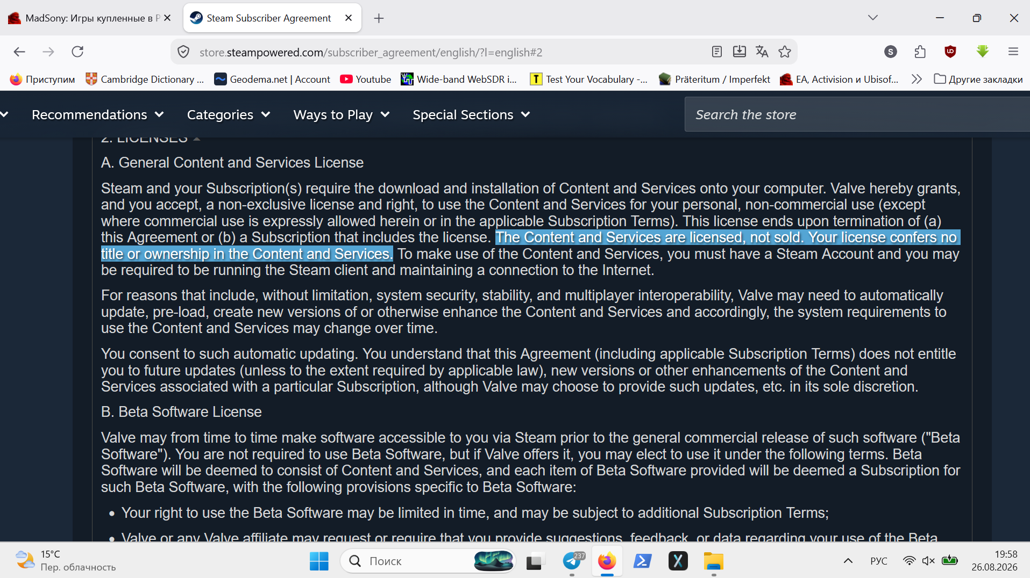Toggle reader view in the address bar
1030x578 pixels.
click(x=716, y=52)
